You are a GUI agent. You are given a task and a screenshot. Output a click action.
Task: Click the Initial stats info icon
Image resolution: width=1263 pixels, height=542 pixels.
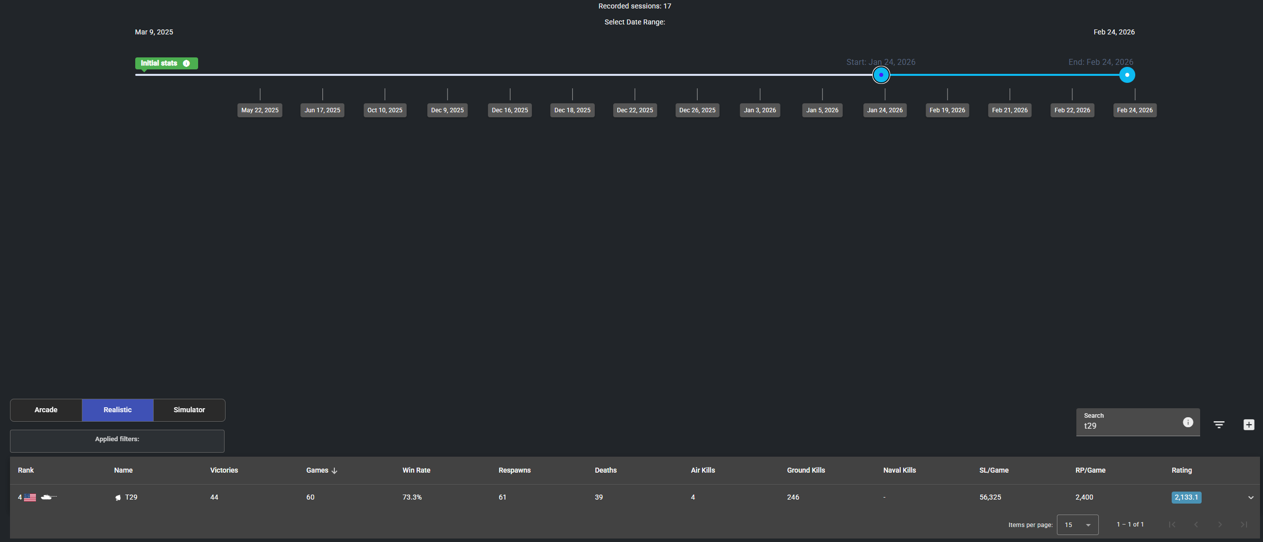[186, 63]
